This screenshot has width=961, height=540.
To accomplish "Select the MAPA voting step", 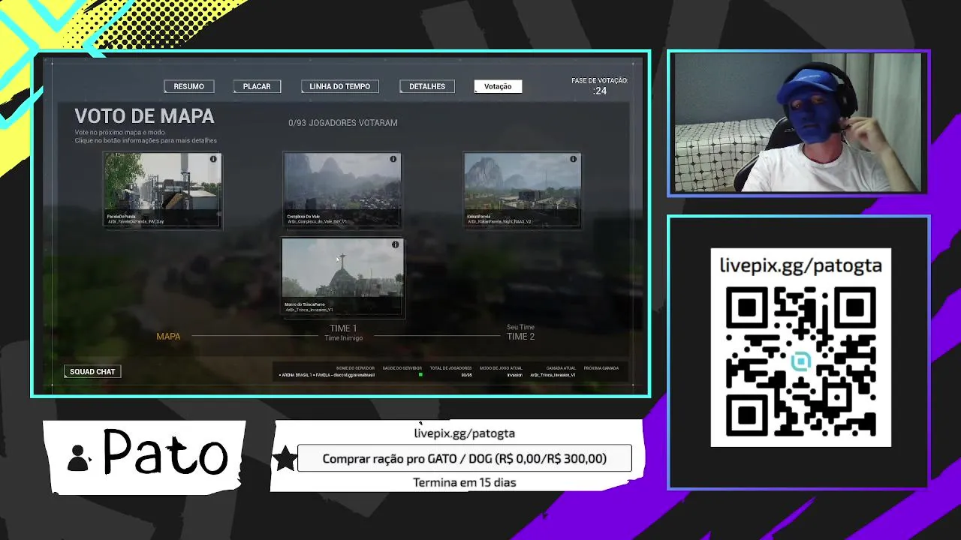I will coord(168,336).
